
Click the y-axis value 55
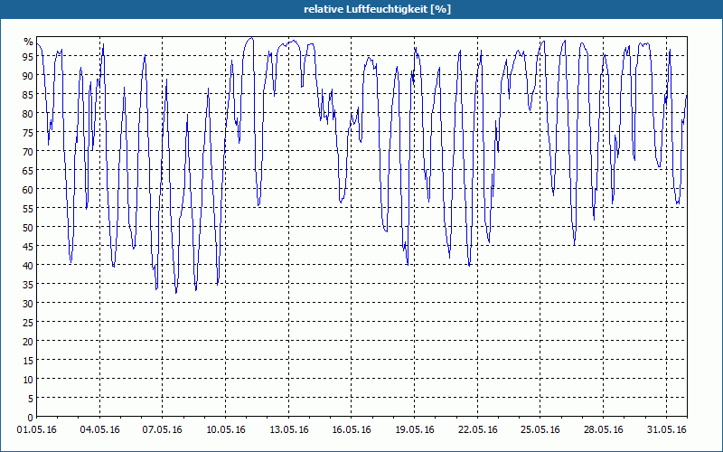coord(28,209)
